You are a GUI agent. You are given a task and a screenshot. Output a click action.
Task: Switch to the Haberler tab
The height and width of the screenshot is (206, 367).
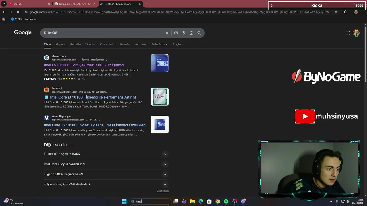pos(125,45)
